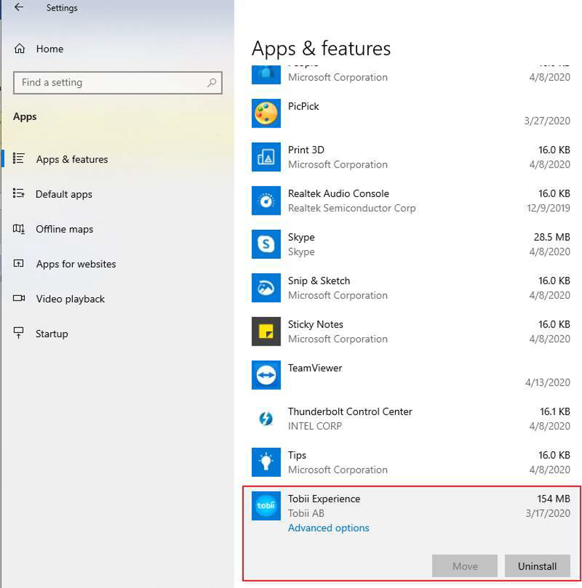
Task: Select the Thunderbolt Control Center icon
Action: pyautogui.click(x=266, y=418)
